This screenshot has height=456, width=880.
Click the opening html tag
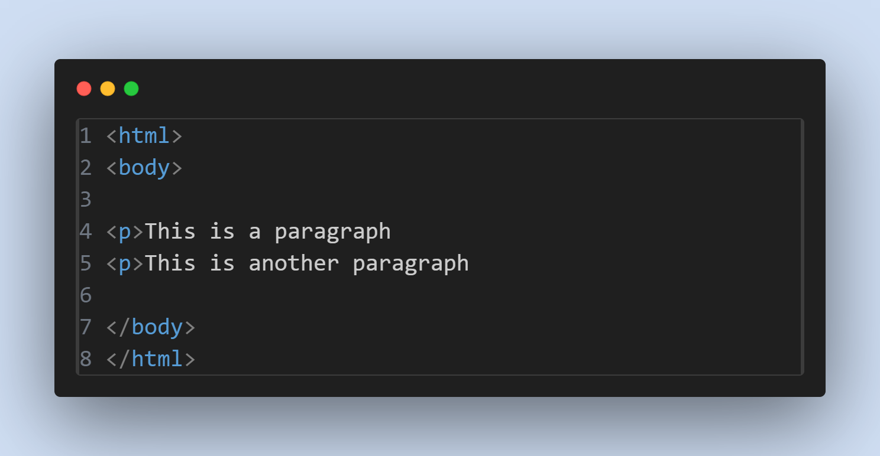144,136
